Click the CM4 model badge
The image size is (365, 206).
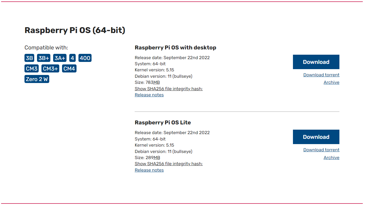[x=69, y=69]
